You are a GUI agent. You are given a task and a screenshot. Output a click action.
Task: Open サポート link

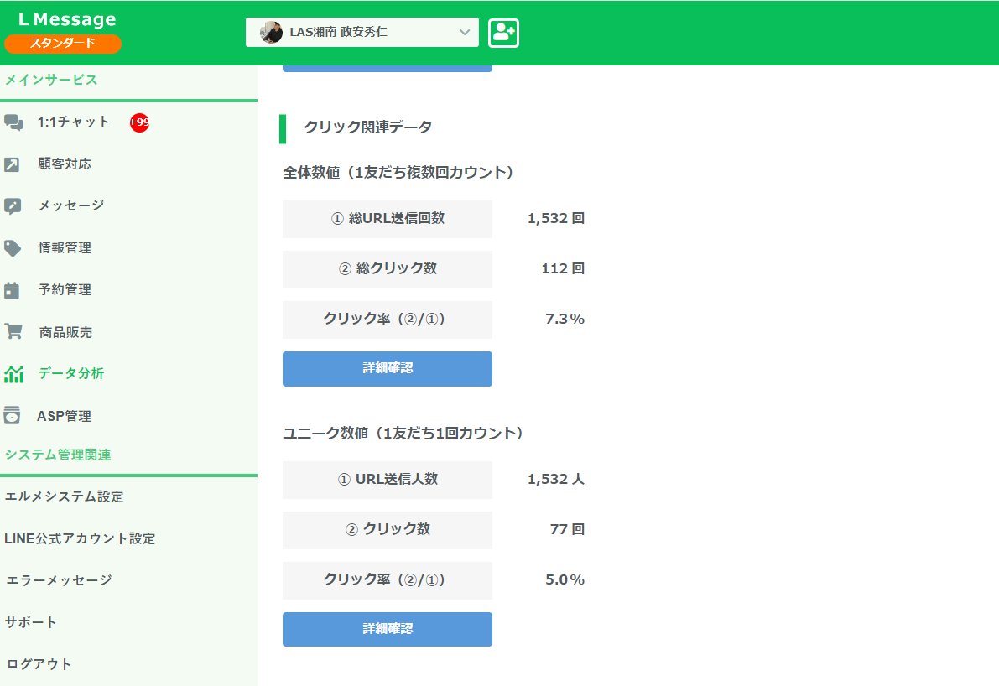[x=30, y=621]
